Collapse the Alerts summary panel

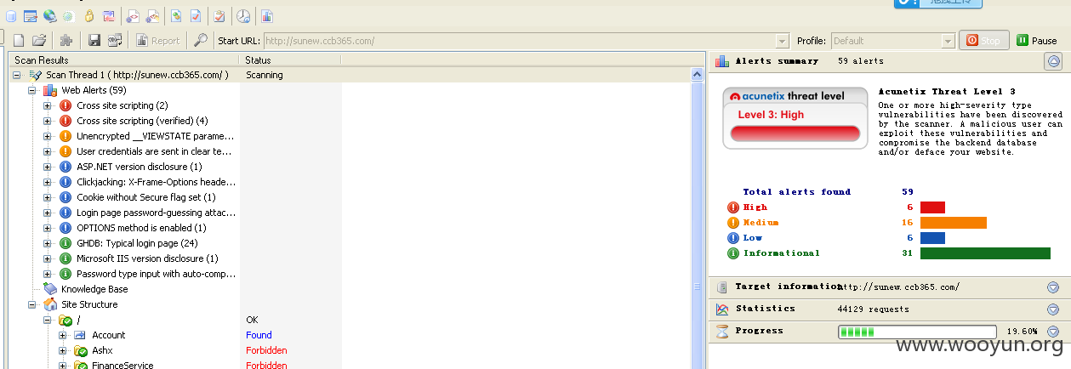(1053, 61)
